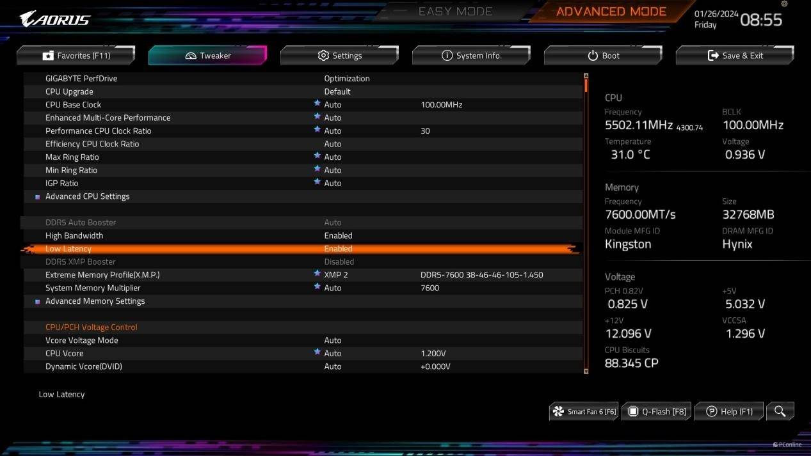The image size is (811, 456).
Task: Open Smart Fan 6 [F6]
Action: pos(583,411)
